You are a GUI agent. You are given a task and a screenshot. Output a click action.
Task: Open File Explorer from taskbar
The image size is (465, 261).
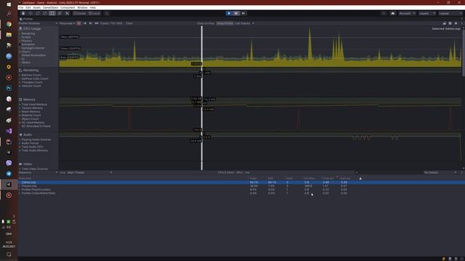tap(9, 35)
